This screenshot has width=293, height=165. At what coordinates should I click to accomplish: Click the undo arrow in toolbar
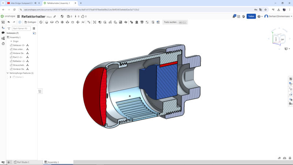(9, 22)
